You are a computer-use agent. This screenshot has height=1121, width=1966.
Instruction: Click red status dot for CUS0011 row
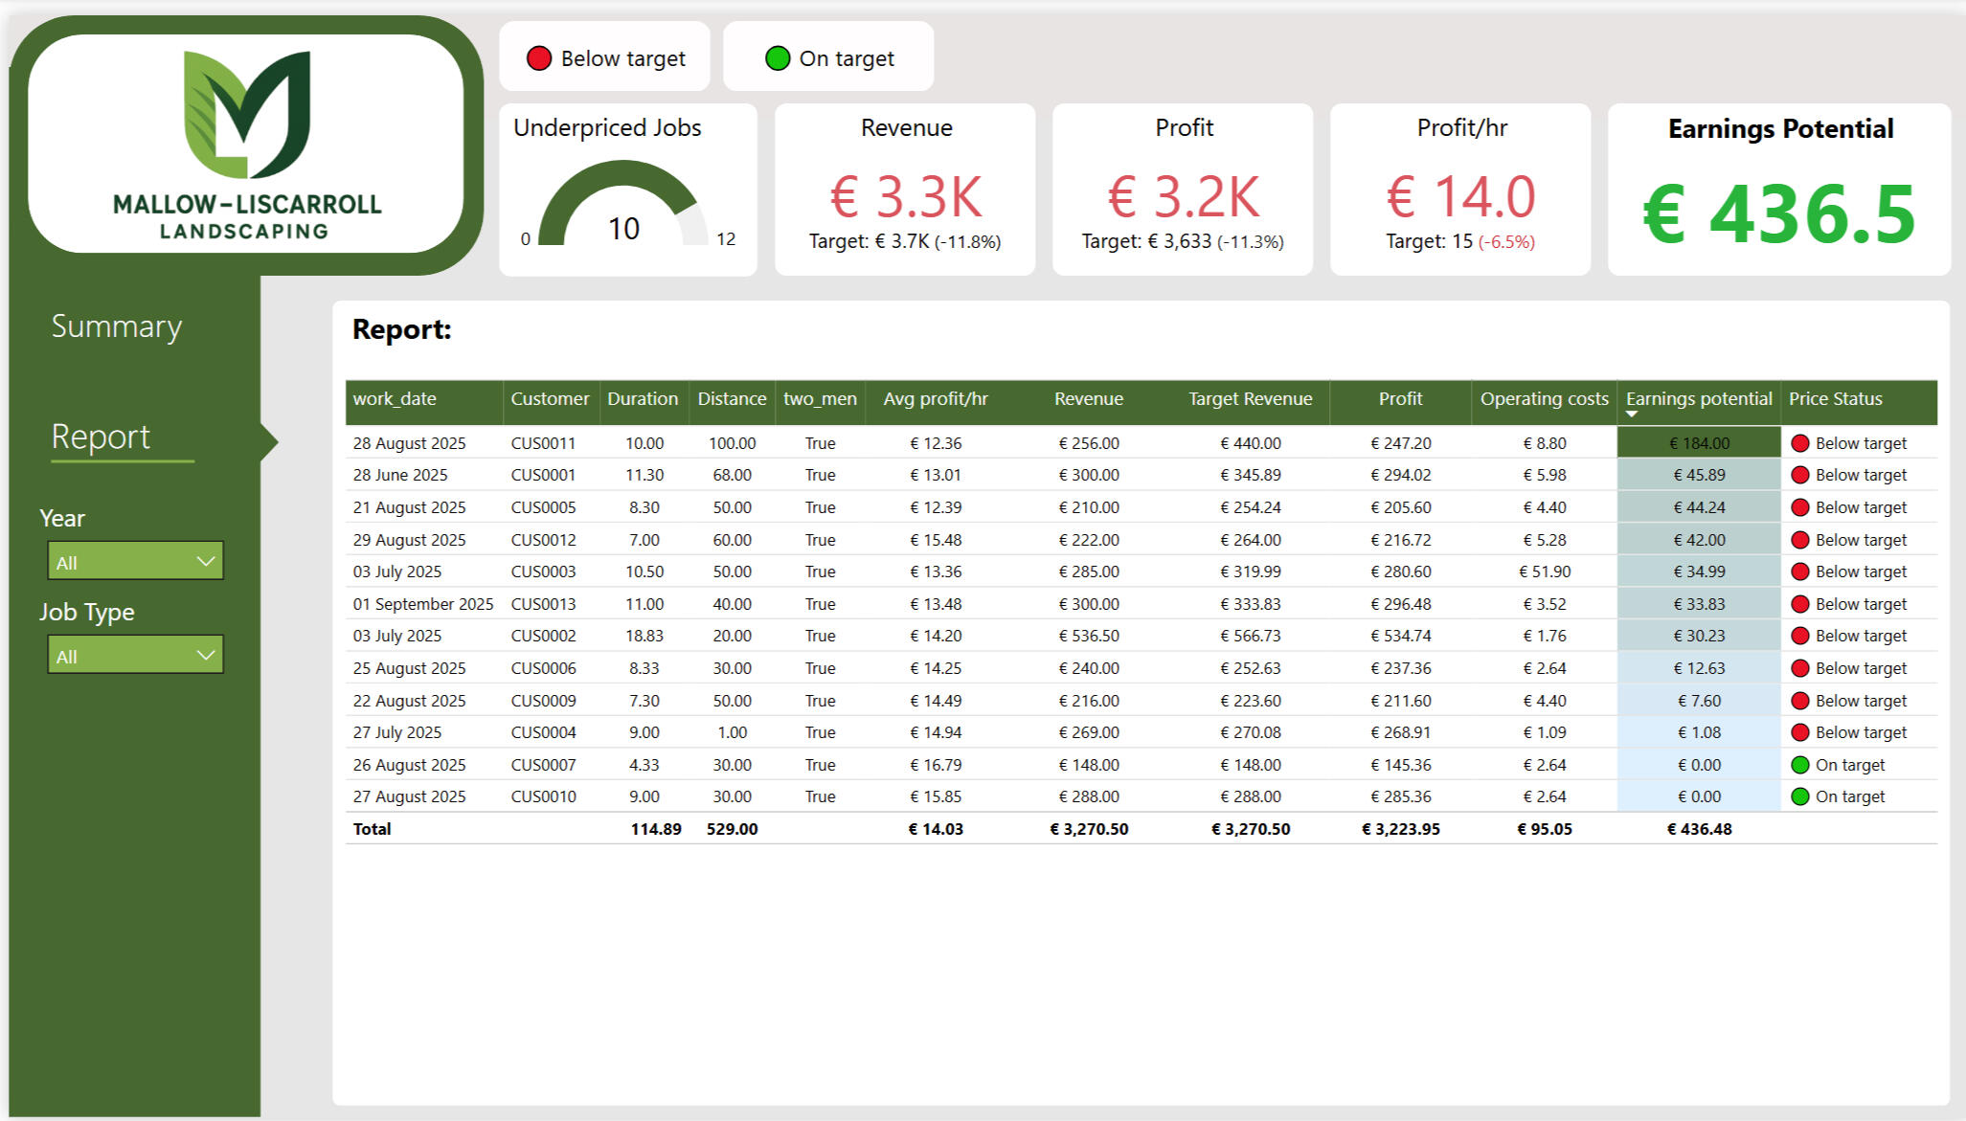[x=1799, y=443]
